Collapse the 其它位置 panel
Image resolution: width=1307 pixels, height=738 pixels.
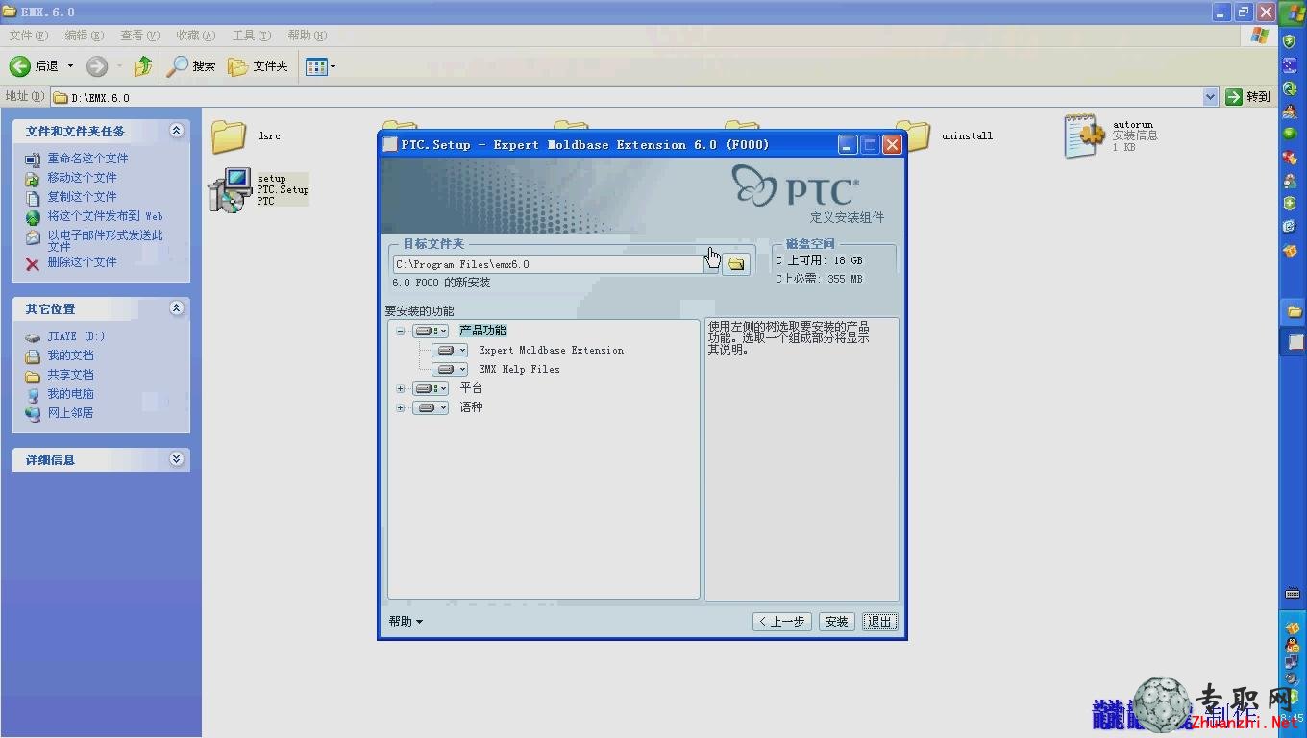point(176,307)
